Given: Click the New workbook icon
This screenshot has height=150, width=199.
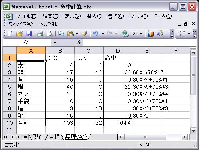Looking at the screenshot, I should (x=10, y=34).
